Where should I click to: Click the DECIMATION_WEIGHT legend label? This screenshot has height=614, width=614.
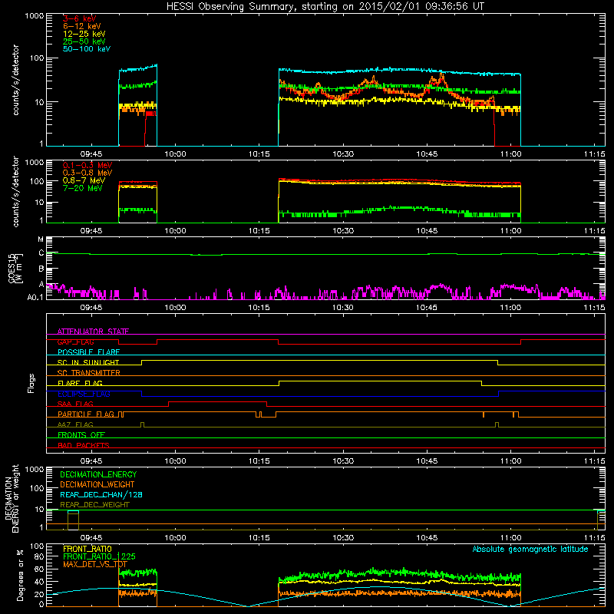(x=97, y=484)
